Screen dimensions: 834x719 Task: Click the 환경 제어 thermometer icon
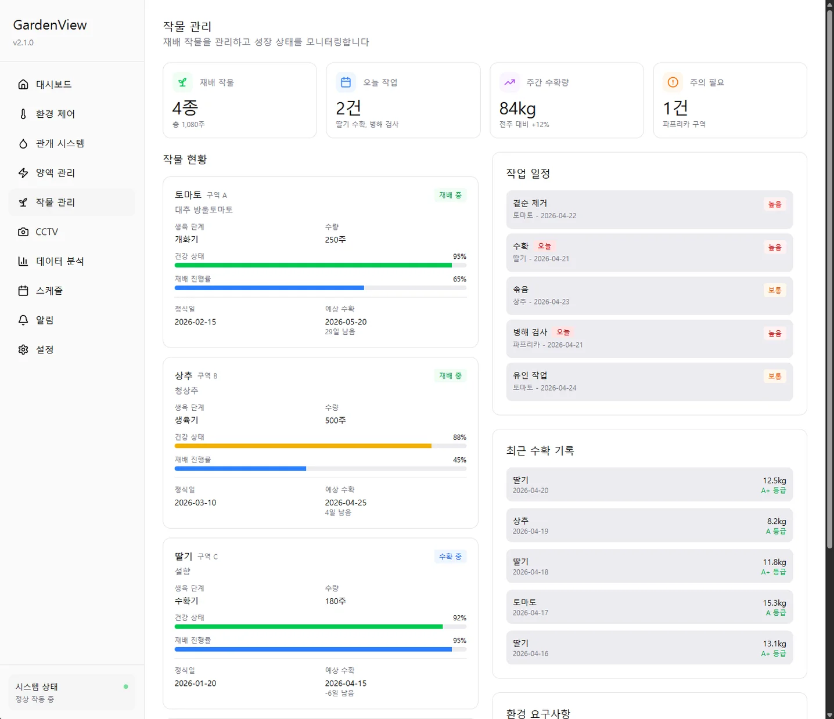click(x=23, y=114)
